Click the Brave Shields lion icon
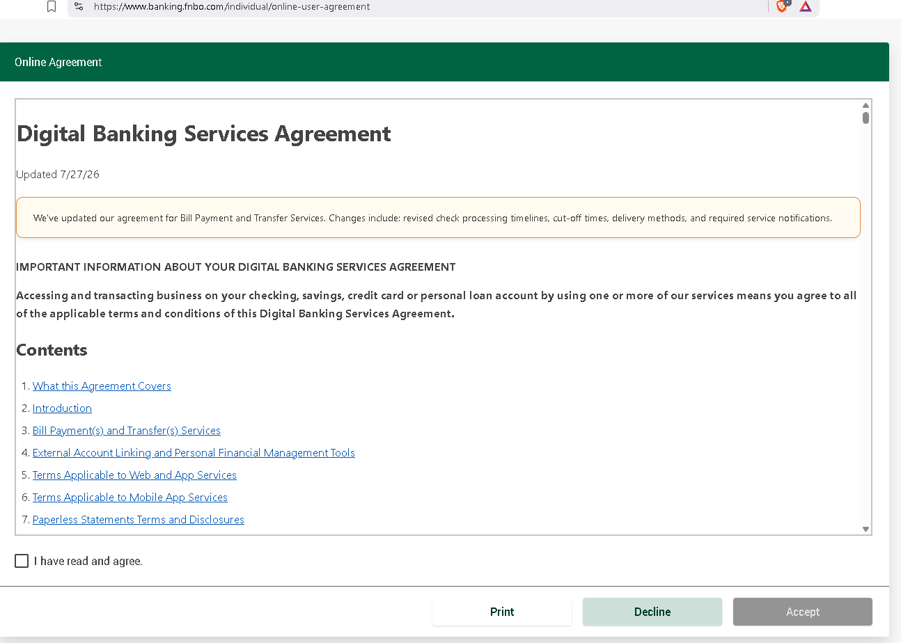This screenshot has height=643, width=901. click(x=782, y=6)
